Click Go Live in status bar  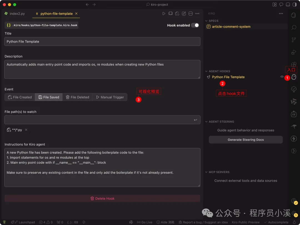[144, 222]
